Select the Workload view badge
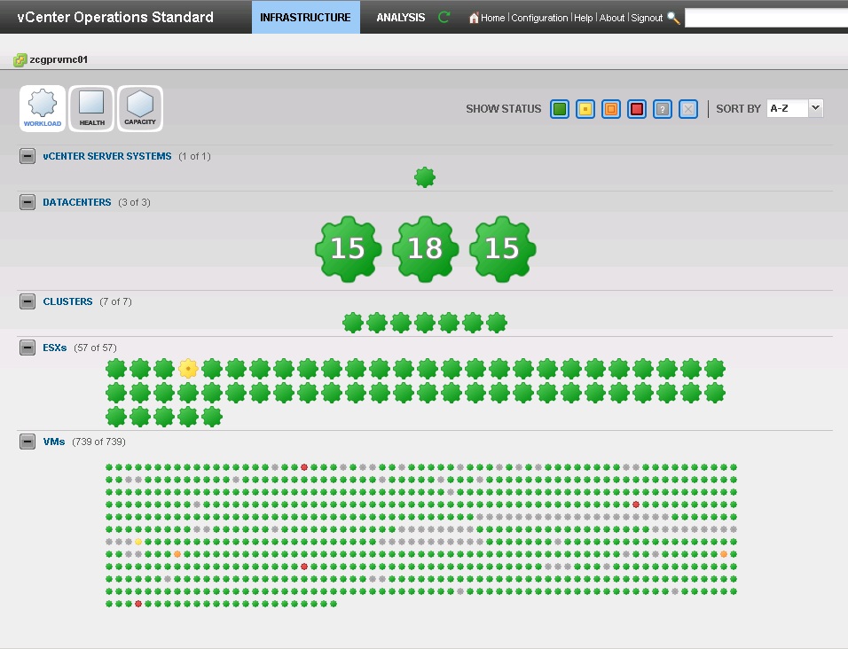Image resolution: width=848 pixels, height=649 pixels. [x=43, y=108]
